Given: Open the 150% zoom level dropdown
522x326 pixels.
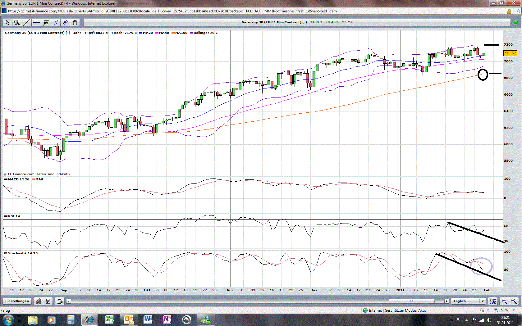Looking at the screenshot, I should point(505,310).
